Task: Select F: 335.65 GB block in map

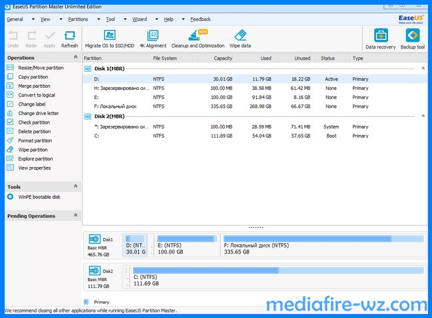Action: 324,245
